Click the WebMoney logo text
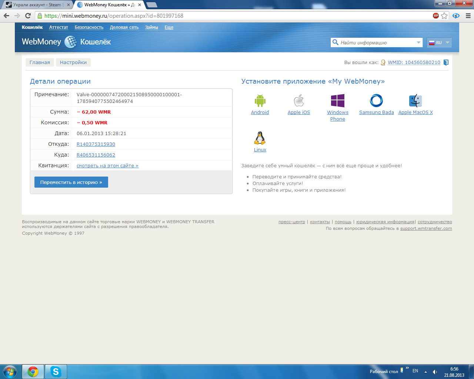The height and width of the screenshot is (379, 474). pyautogui.click(x=41, y=42)
